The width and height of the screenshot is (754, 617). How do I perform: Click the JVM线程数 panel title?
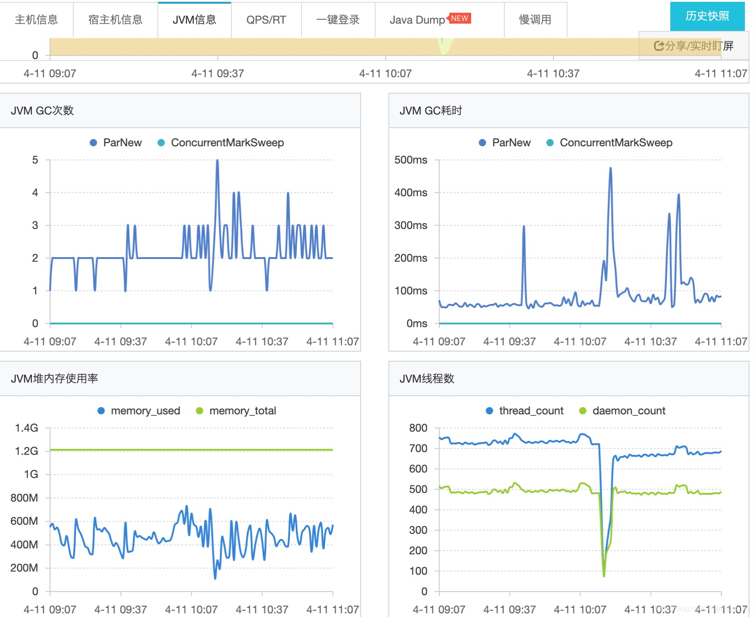point(427,378)
